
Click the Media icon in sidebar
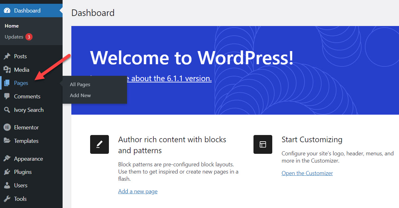(7, 70)
